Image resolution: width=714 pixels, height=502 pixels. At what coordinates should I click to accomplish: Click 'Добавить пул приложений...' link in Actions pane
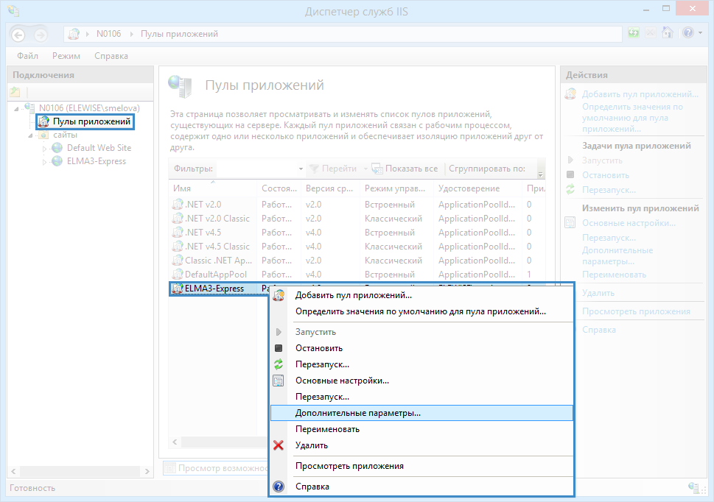[640, 94]
